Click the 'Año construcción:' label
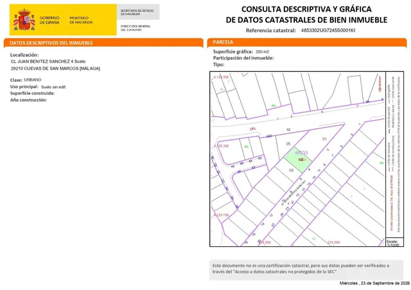Image resolution: width=411 pixels, height=290 pixels. point(28,100)
